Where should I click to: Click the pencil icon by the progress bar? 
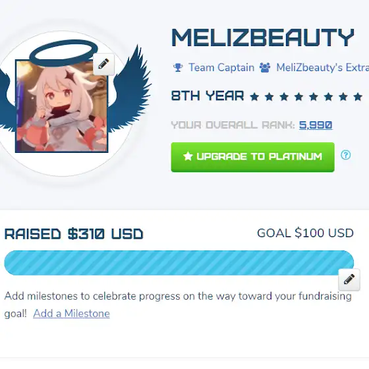(349, 279)
